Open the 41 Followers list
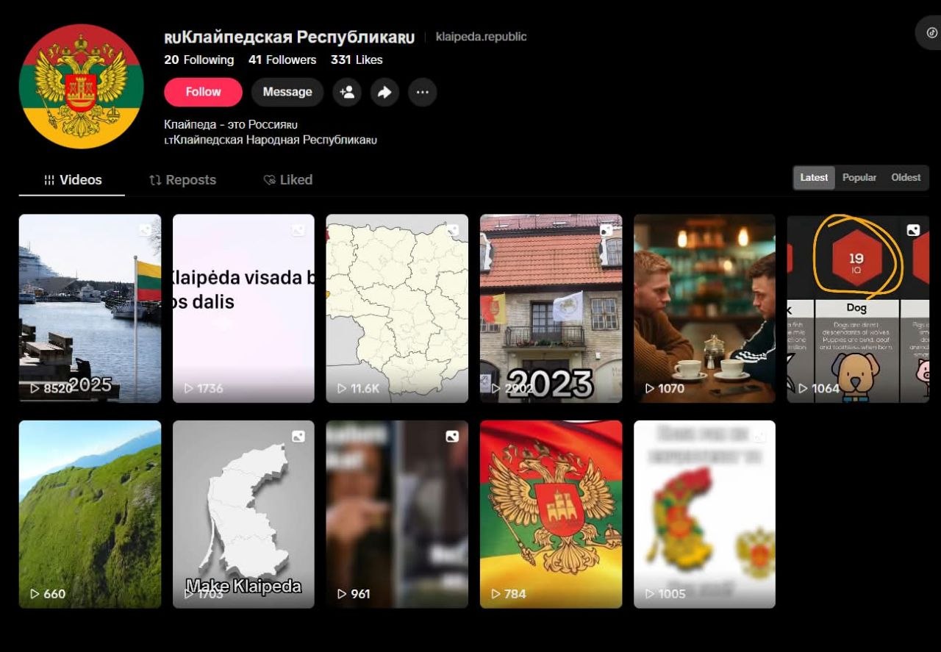 (282, 60)
